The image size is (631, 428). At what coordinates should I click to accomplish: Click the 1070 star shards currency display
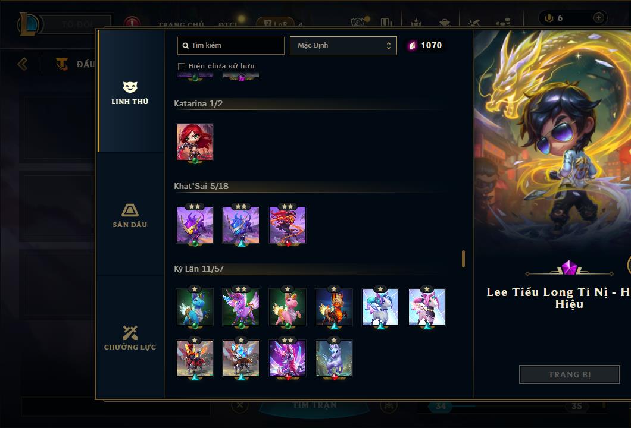(426, 45)
